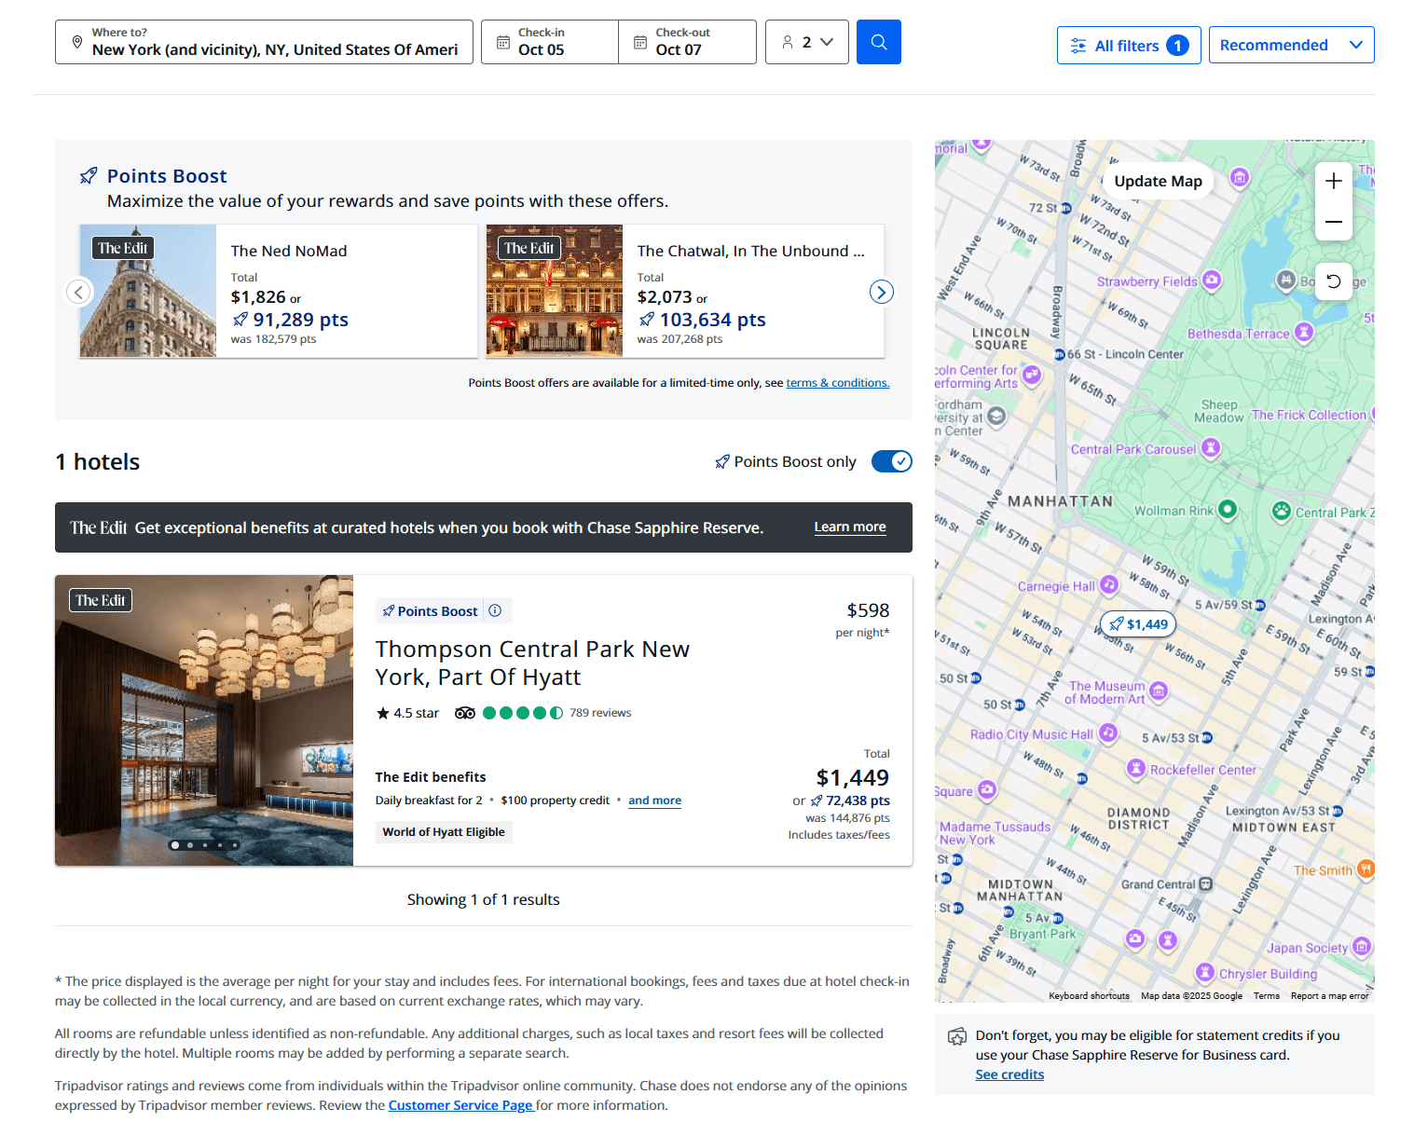Open Check-out date Oct 07 picker
Image resolution: width=1414 pixels, height=1122 pixels.
[x=687, y=42]
